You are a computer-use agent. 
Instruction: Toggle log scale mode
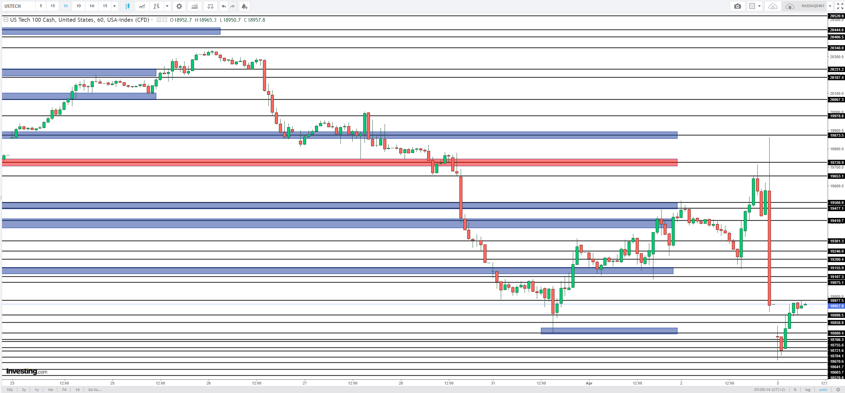(x=808, y=390)
